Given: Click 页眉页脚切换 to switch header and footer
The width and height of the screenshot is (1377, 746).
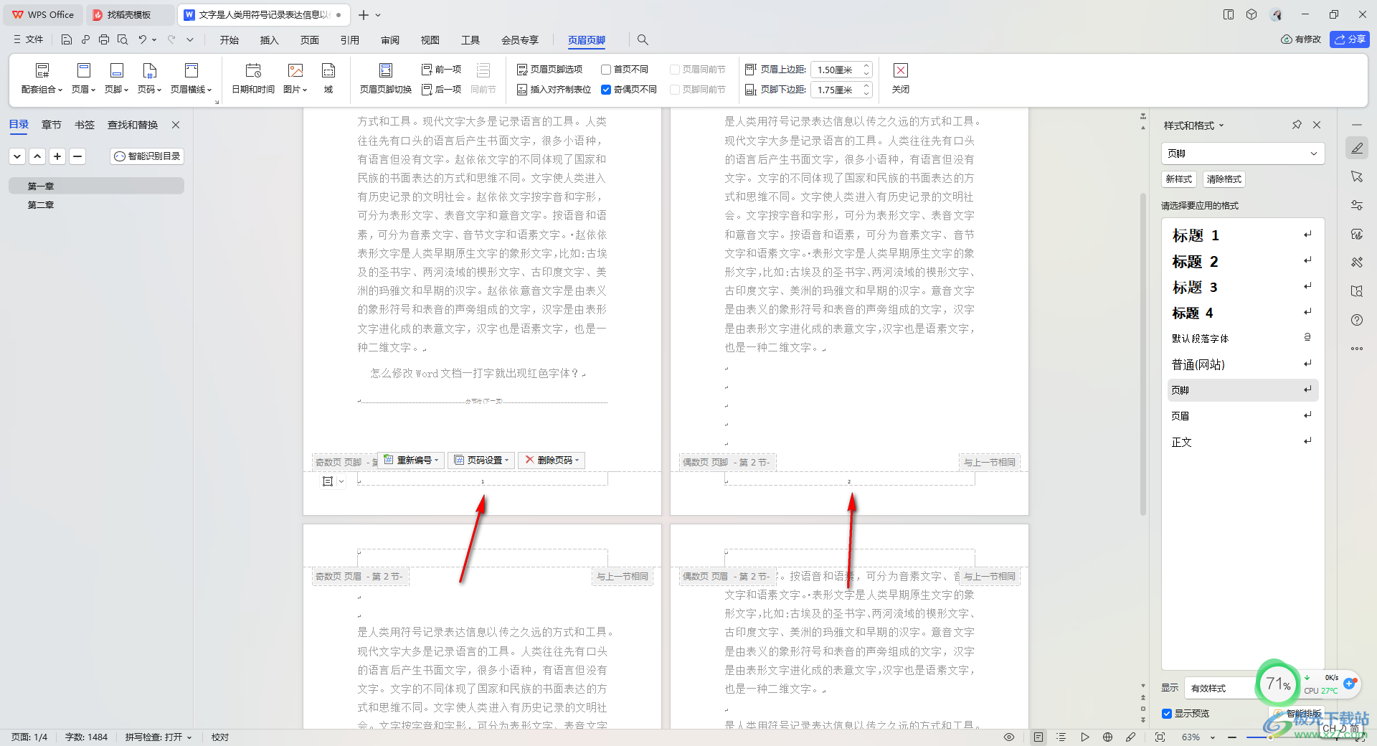Looking at the screenshot, I should (386, 79).
